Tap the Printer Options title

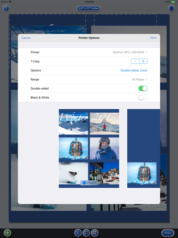89,38
